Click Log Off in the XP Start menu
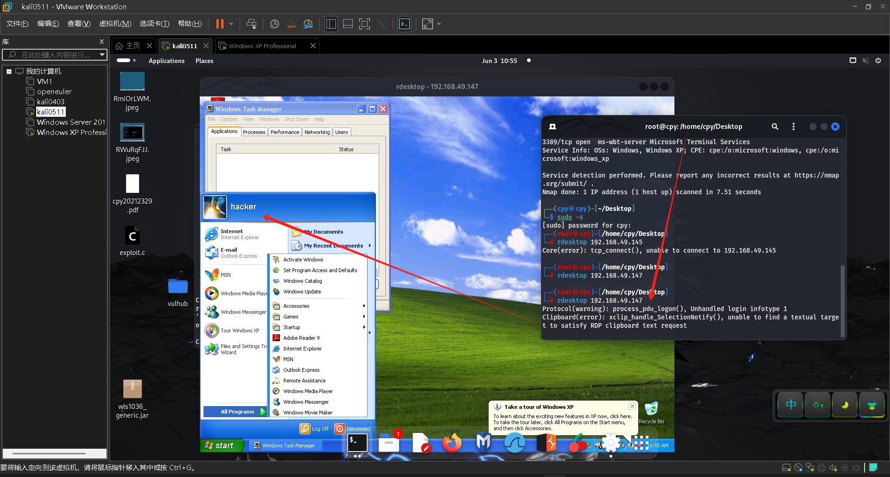This screenshot has width=890, height=477. tap(314, 429)
